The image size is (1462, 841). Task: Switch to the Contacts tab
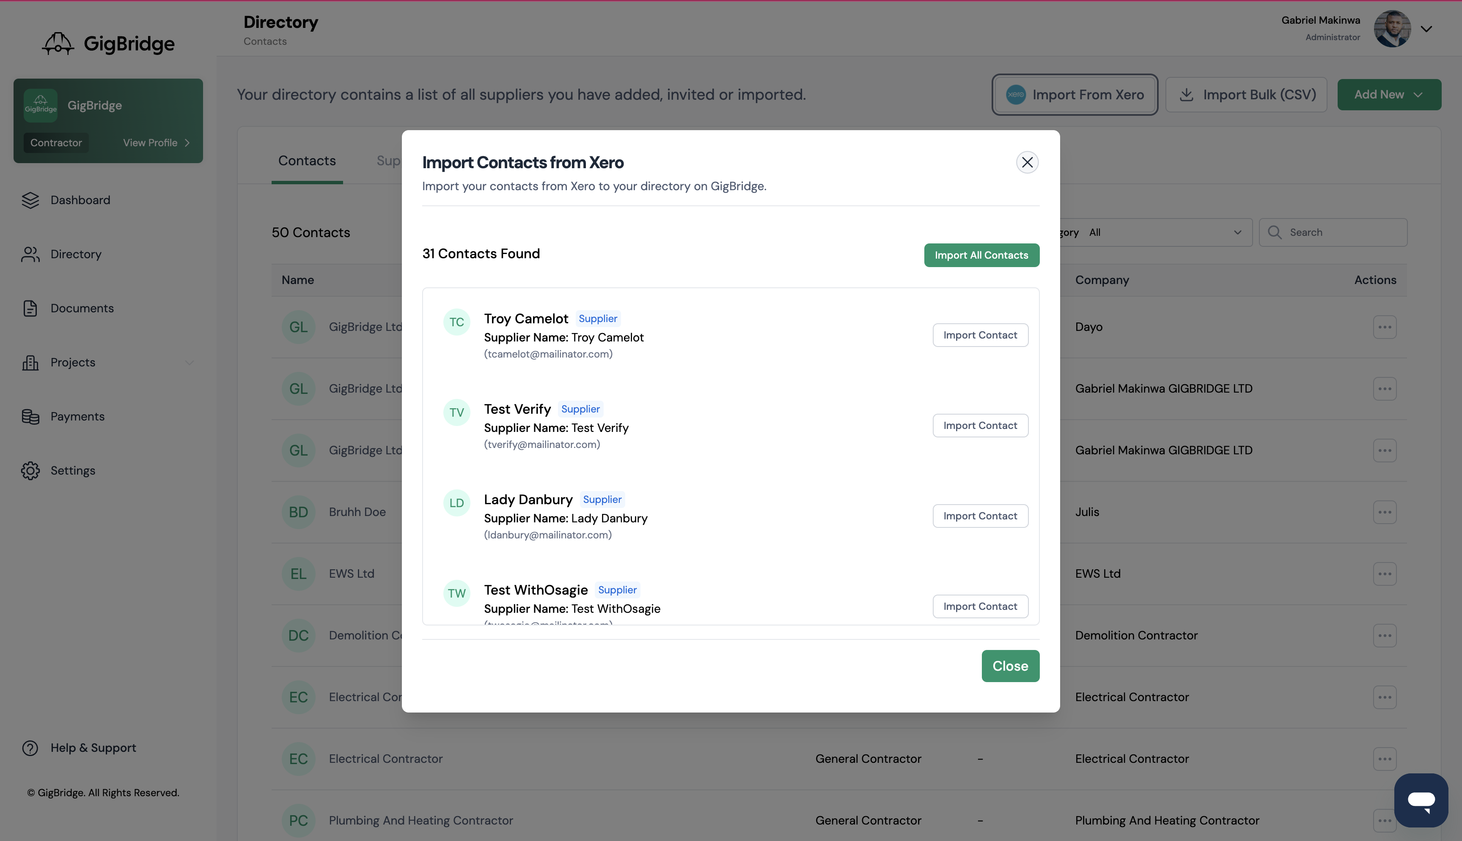307,161
